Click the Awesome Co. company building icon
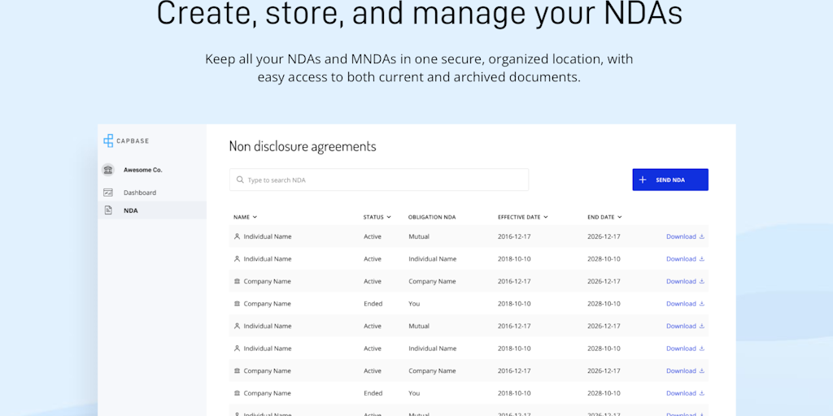The image size is (833, 416). (x=108, y=170)
